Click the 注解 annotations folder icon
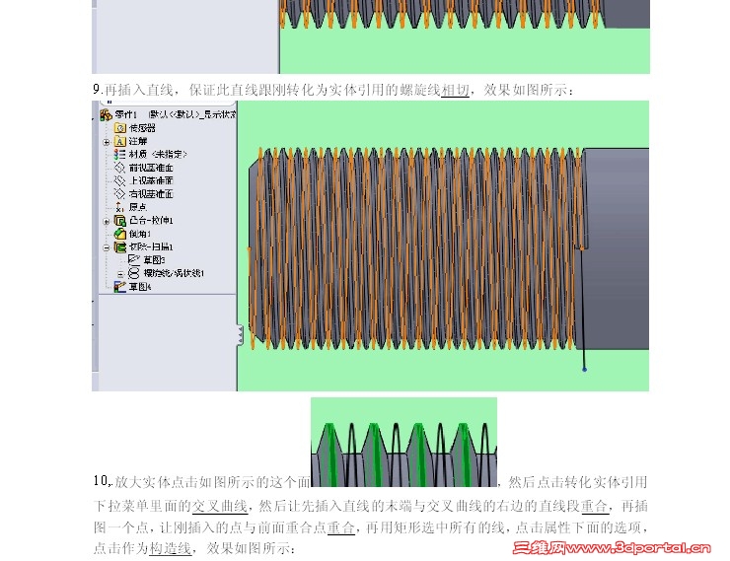Viewport: 730px width, 561px height. click(120, 141)
